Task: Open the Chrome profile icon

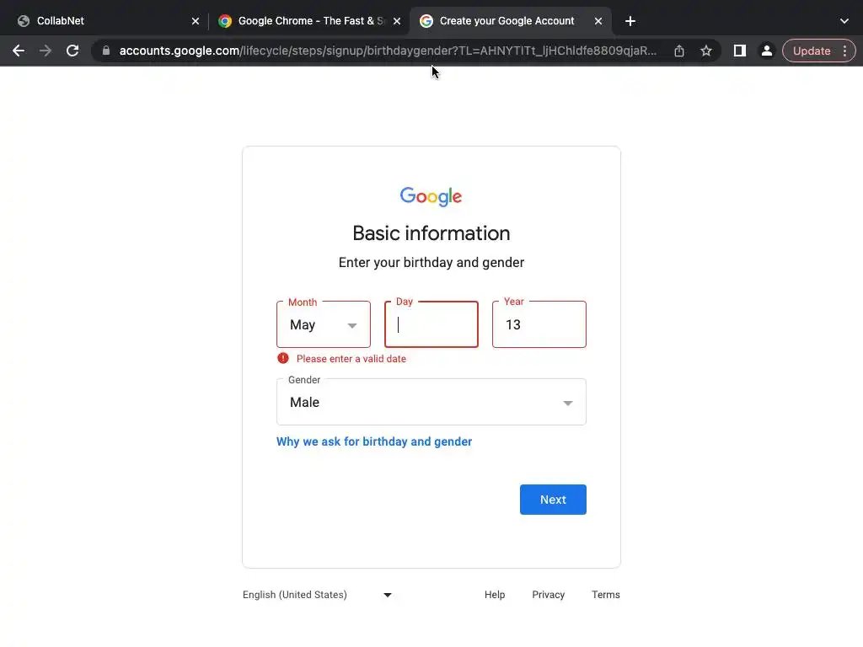Action: coord(766,51)
